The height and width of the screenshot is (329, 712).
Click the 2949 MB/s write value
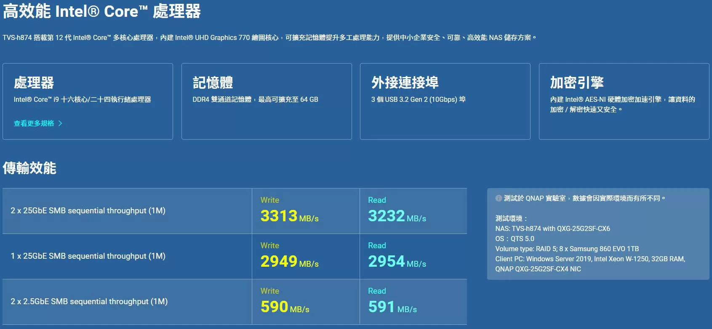click(289, 262)
